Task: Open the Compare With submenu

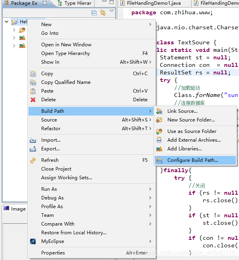Action: (x=92, y=224)
